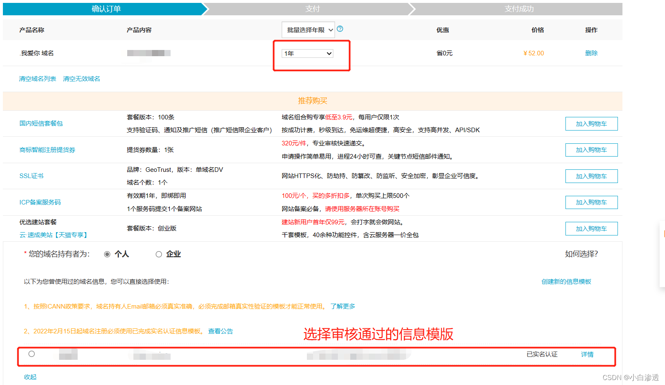
Task: Add 优选建站套餐 to cart
Action: pos(591,228)
